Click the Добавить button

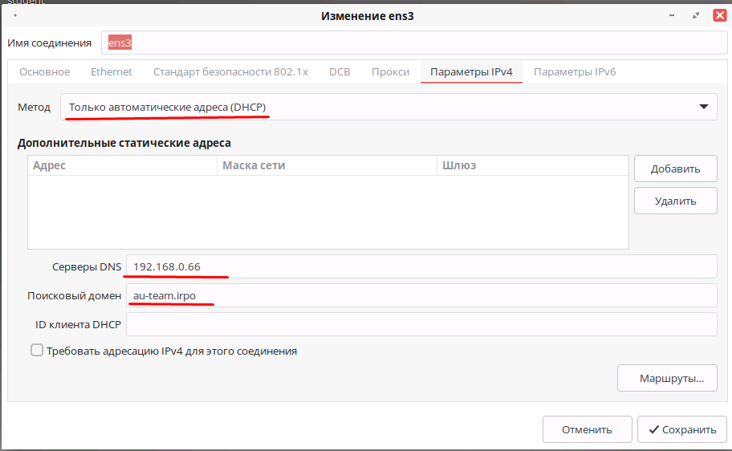pyautogui.click(x=675, y=169)
